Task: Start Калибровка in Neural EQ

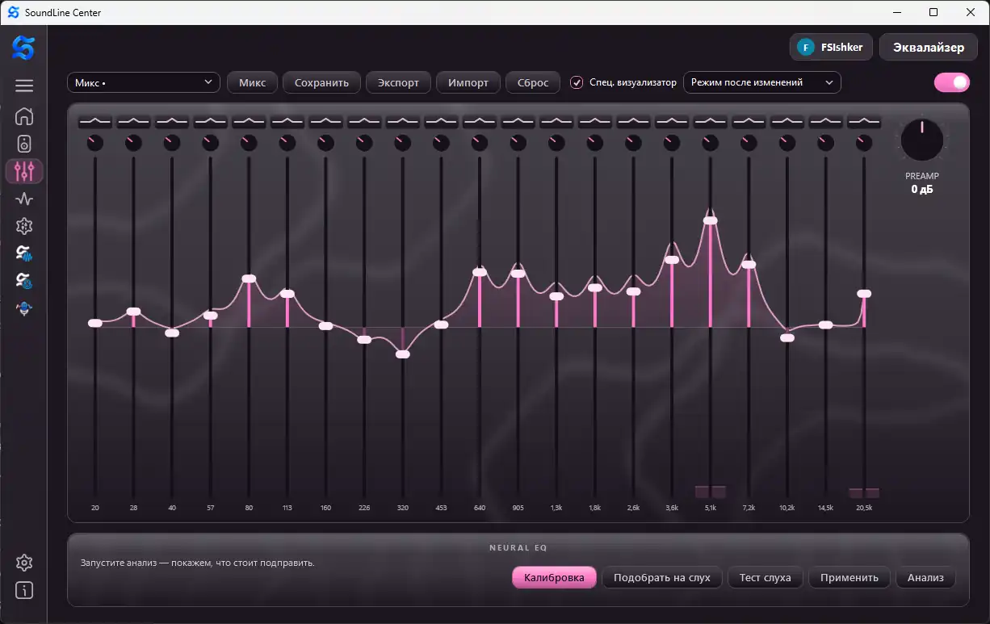Action: (x=554, y=577)
